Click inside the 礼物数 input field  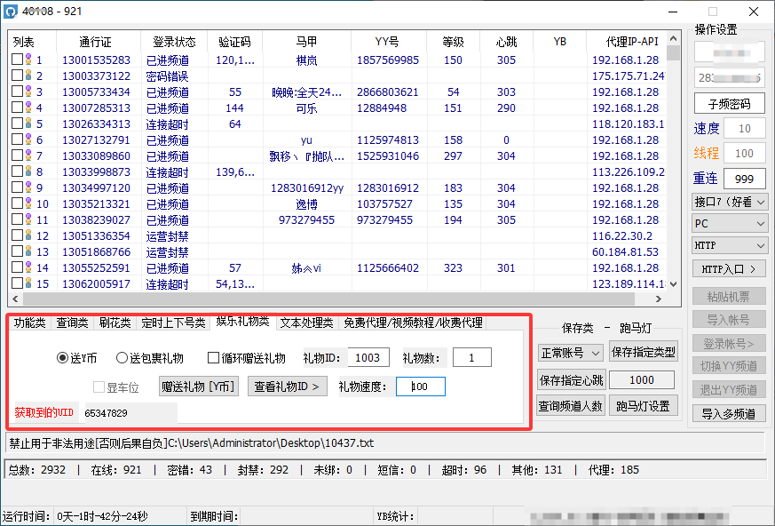click(x=472, y=358)
